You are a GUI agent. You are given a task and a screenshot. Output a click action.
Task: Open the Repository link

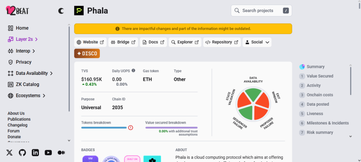coord(222,42)
